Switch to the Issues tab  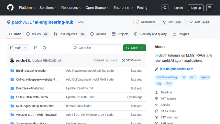click(37, 34)
